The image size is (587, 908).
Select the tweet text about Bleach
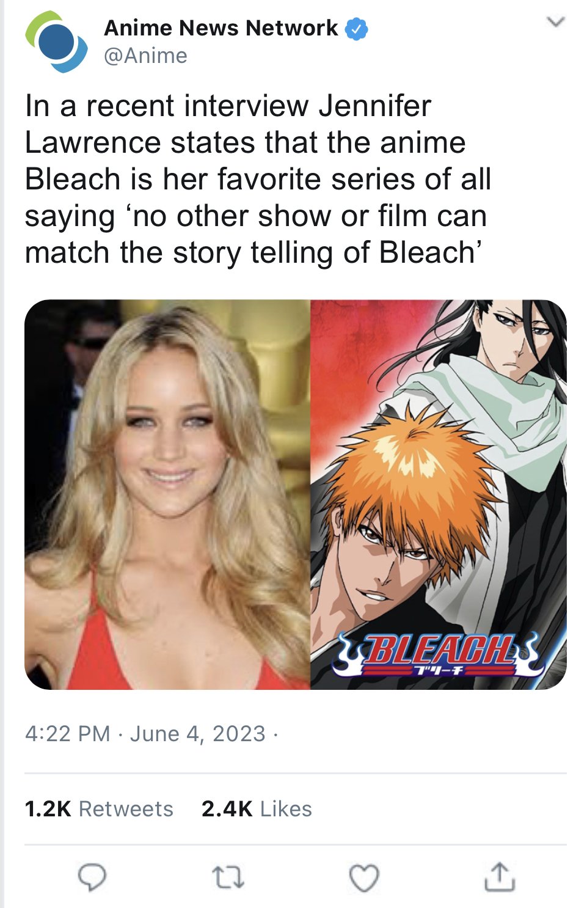pyautogui.click(x=258, y=179)
